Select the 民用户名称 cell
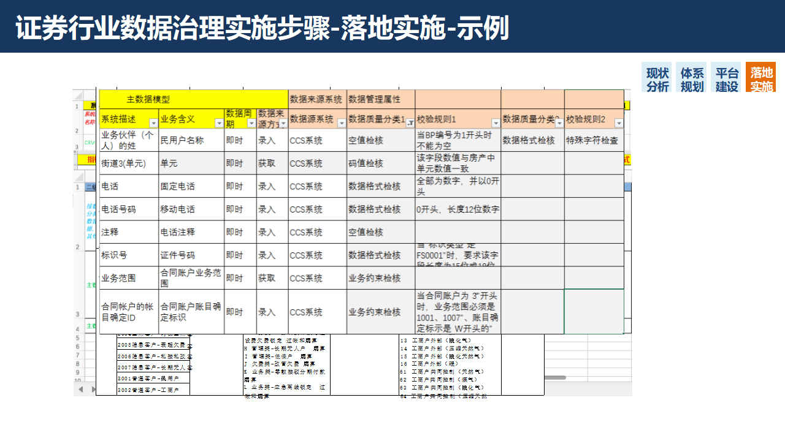The height and width of the screenshot is (441, 785). tap(191, 140)
